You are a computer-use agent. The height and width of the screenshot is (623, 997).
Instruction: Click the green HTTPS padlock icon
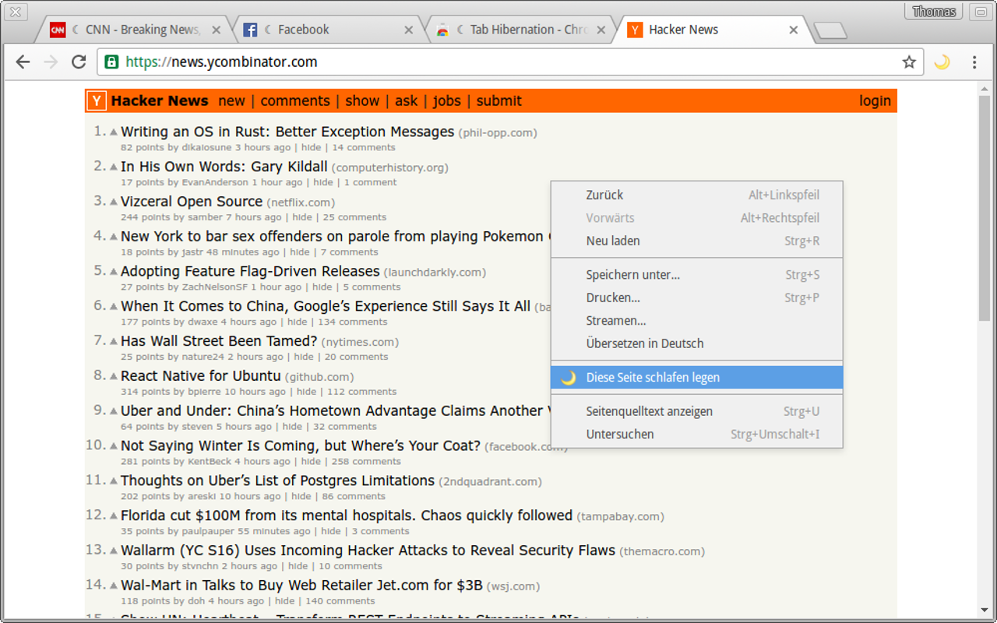pyautogui.click(x=111, y=62)
